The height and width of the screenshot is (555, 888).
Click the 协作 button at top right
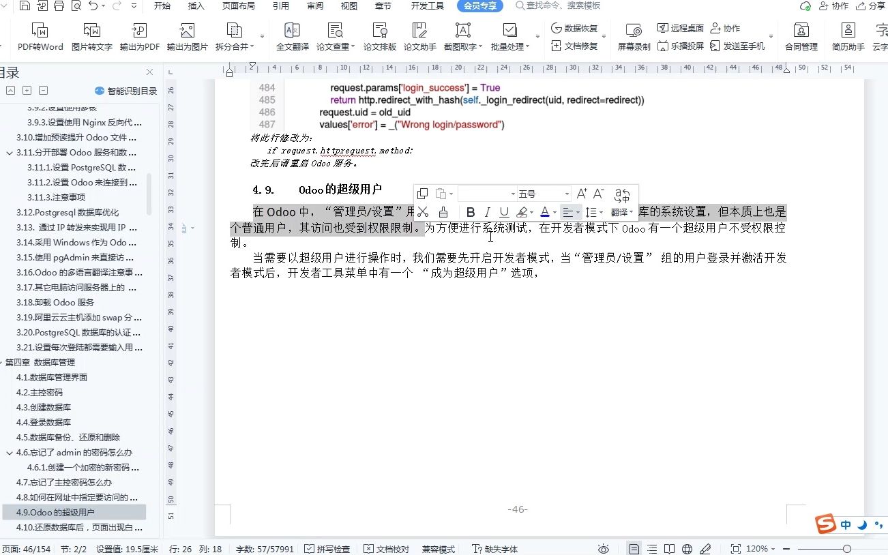[x=833, y=6]
